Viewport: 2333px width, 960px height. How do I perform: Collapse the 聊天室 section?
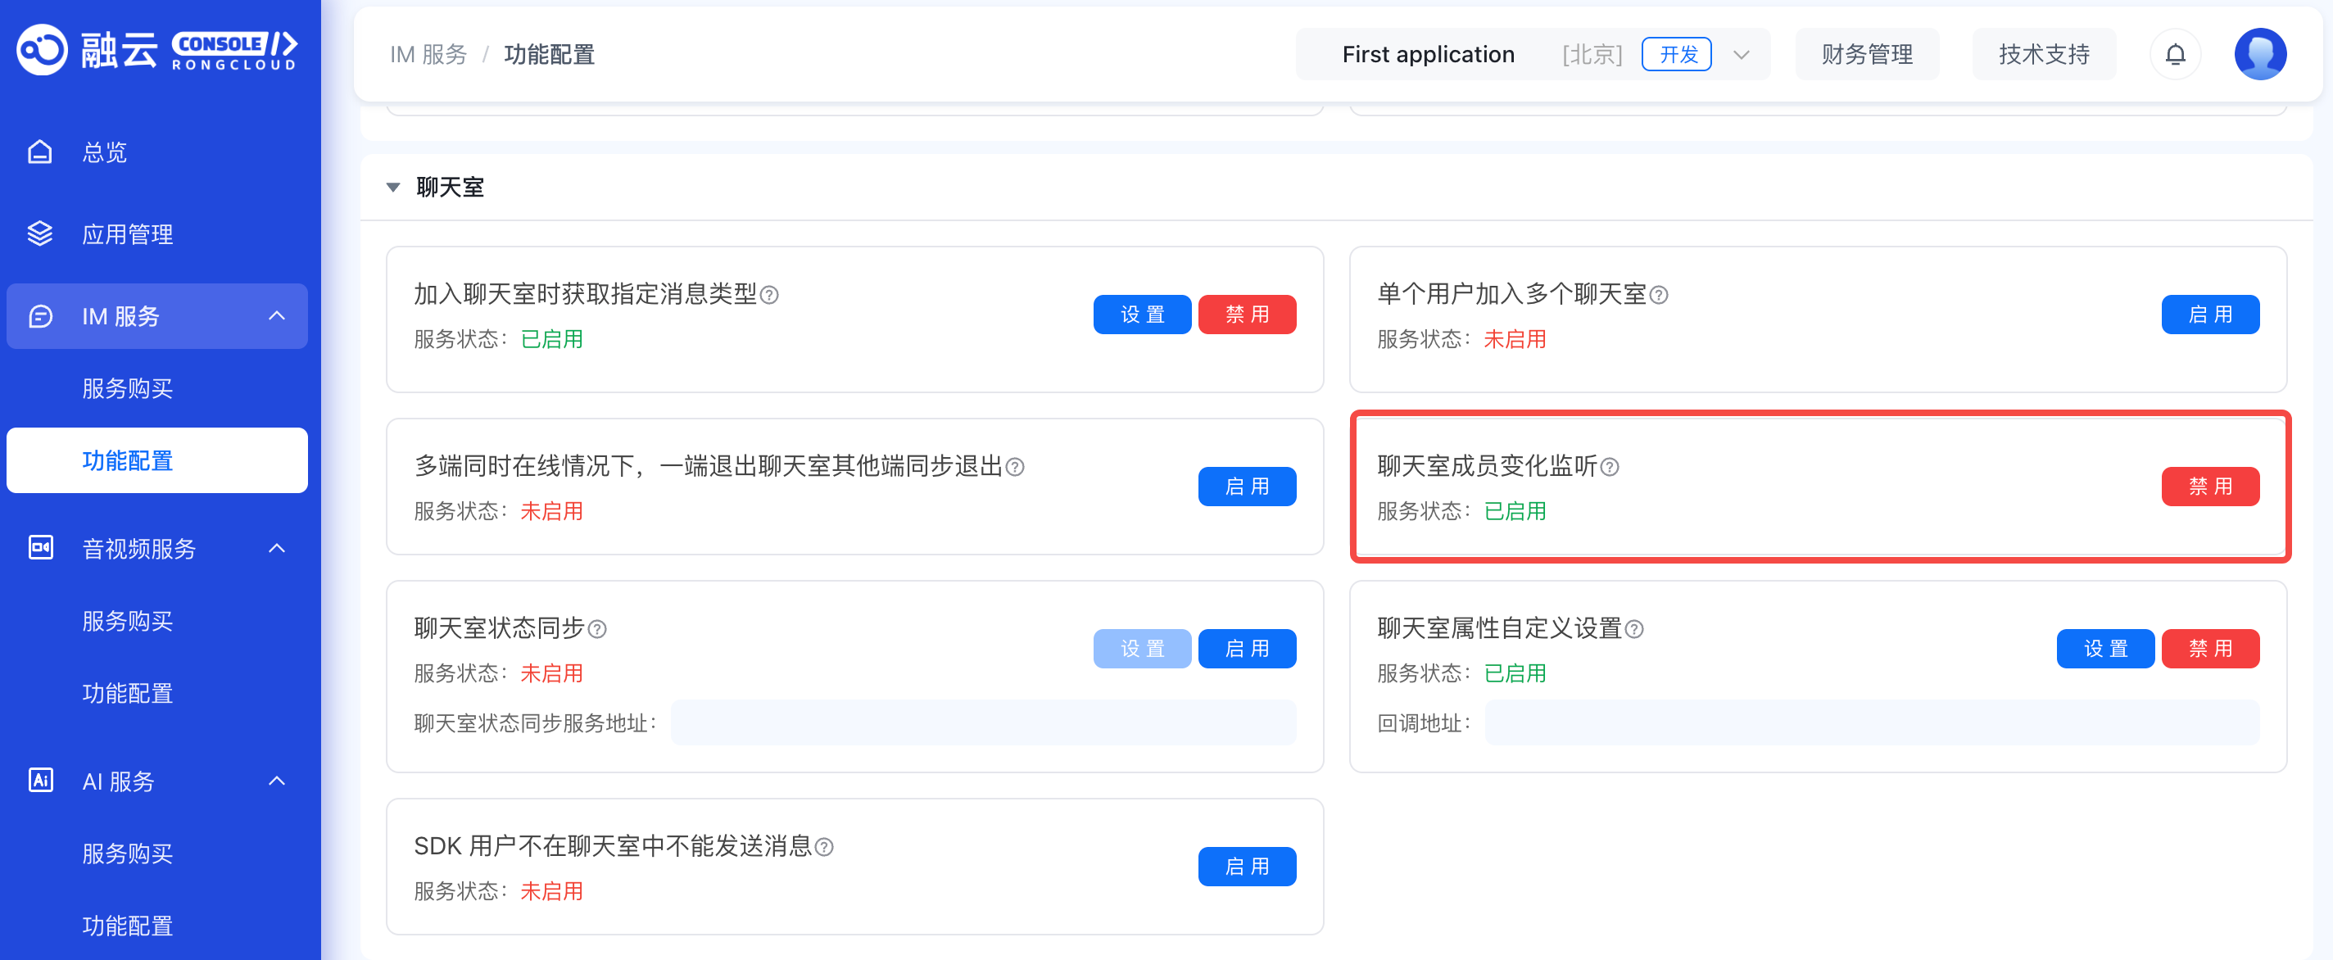(x=393, y=188)
